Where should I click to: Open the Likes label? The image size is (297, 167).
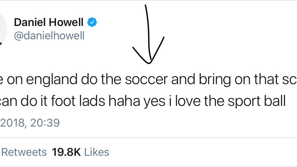click(97, 152)
